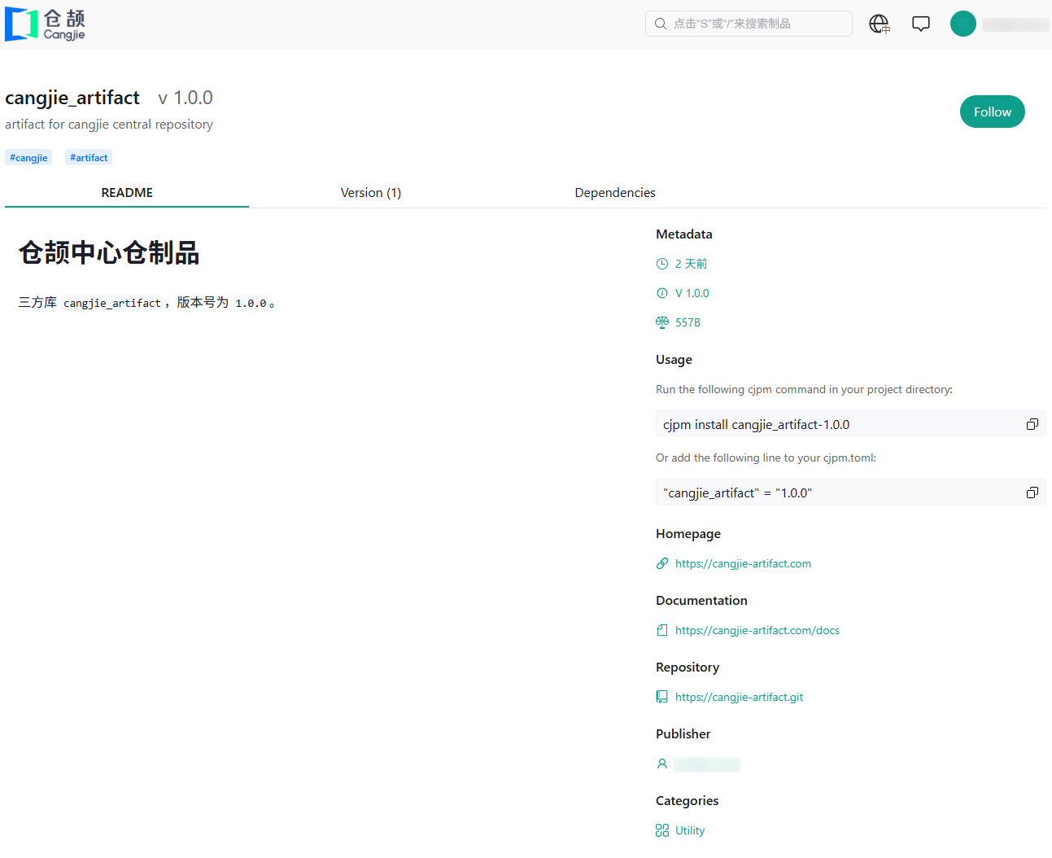Viewport: 1052px width, 858px height.
Task: Click the green user avatar
Action: pos(963,24)
